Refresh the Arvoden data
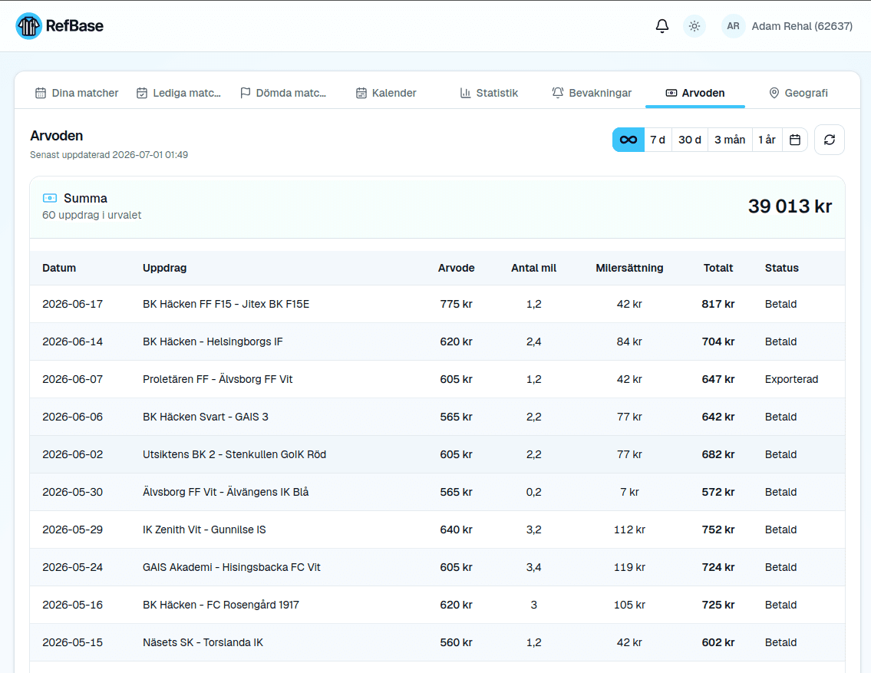871x673 pixels. click(830, 140)
